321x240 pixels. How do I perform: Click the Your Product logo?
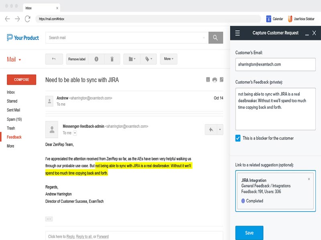tap(22, 38)
